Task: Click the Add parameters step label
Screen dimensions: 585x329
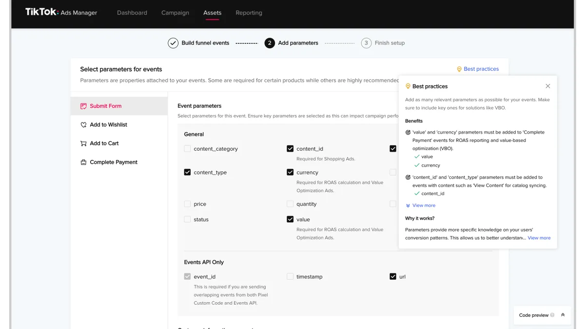Action: [298, 43]
